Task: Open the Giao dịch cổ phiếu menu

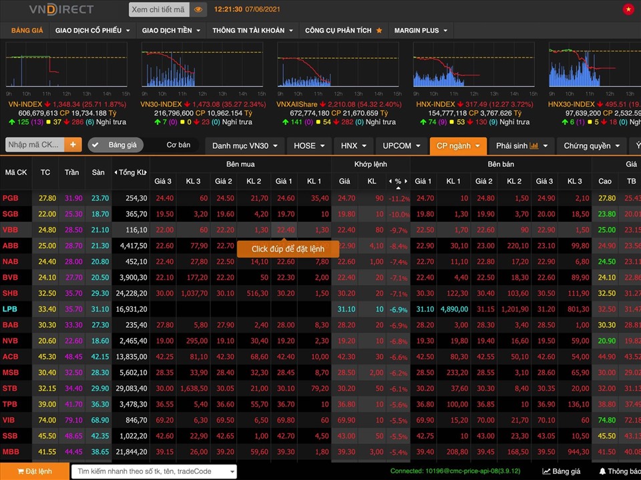Action: pos(93,31)
